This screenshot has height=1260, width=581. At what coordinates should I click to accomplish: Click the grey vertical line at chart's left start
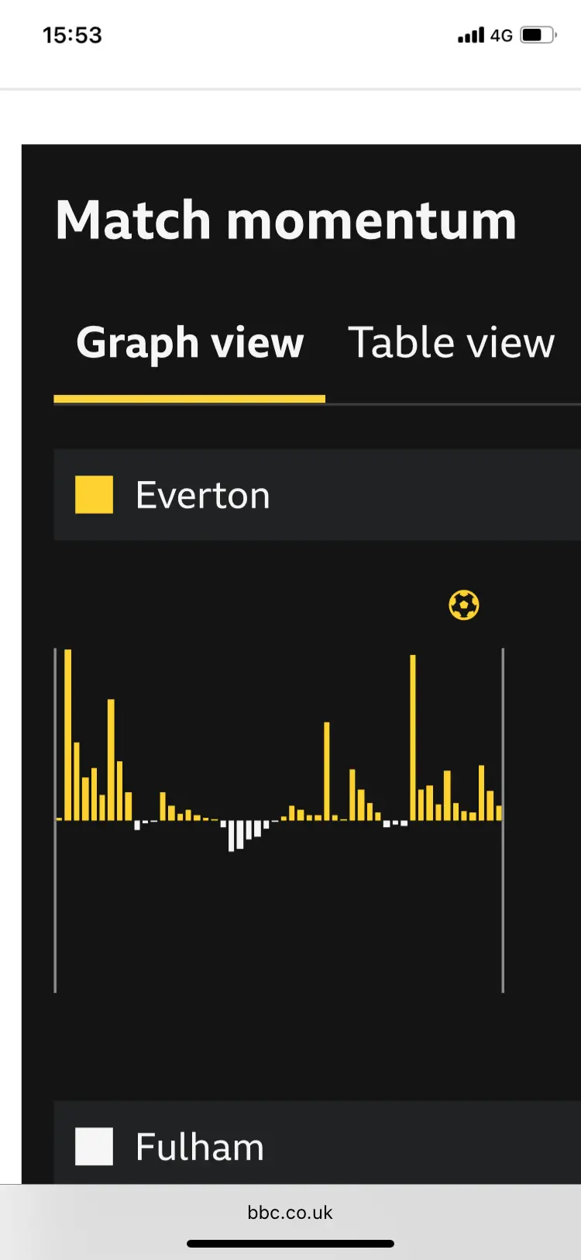tap(55, 819)
